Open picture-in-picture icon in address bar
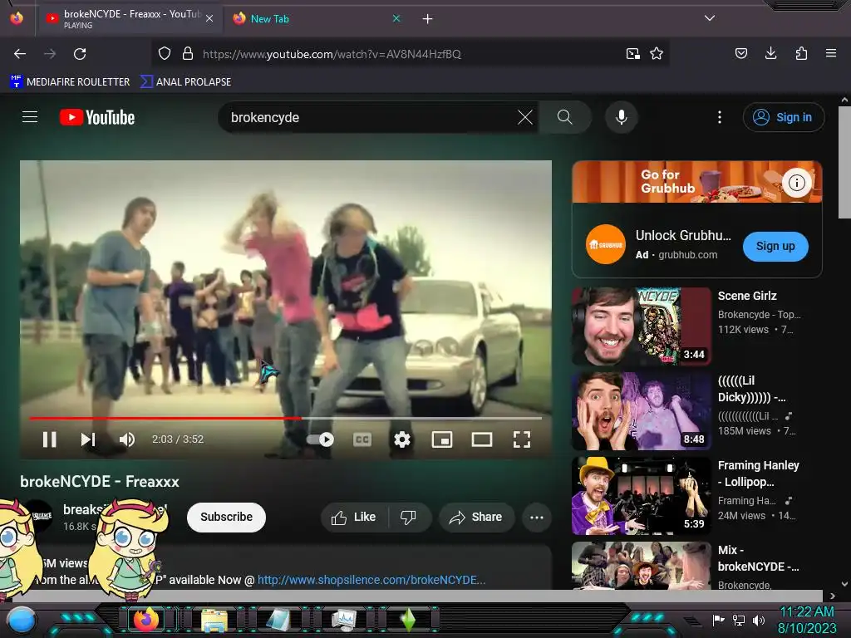Viewport: 851px width, 638px height. coord(632,54)
